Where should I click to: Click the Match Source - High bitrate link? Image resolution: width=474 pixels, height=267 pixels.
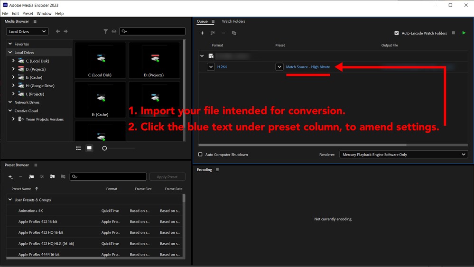[308, 67]
